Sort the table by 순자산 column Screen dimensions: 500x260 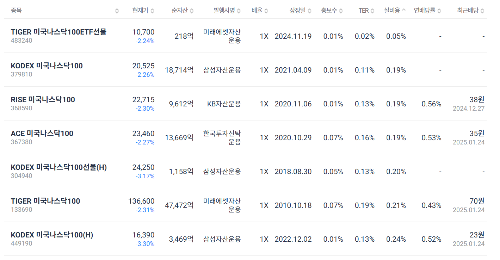[x=192, y=10]
